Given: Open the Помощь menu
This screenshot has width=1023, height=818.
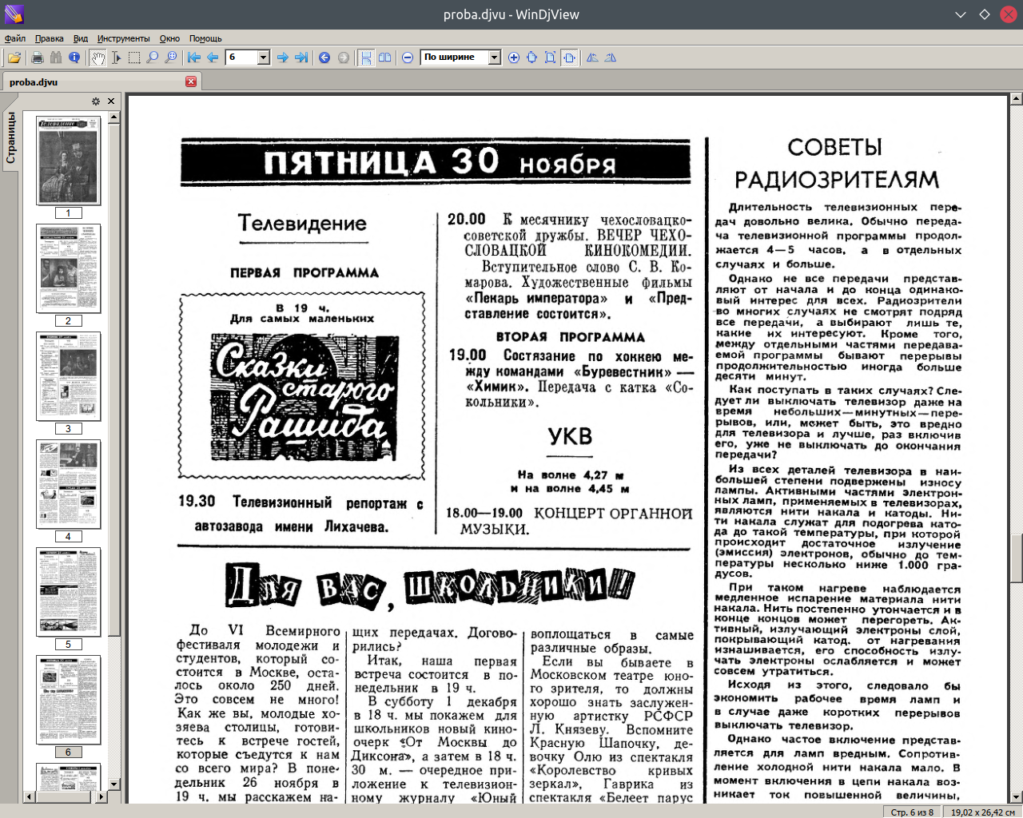Looking at the screenshot, I should coord(205,38).
